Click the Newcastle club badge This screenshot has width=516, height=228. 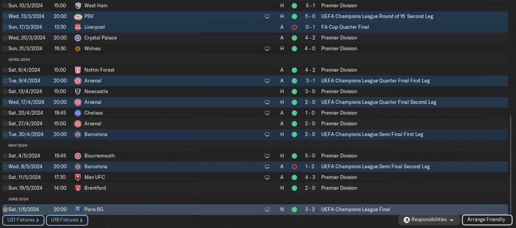point(78,91)
